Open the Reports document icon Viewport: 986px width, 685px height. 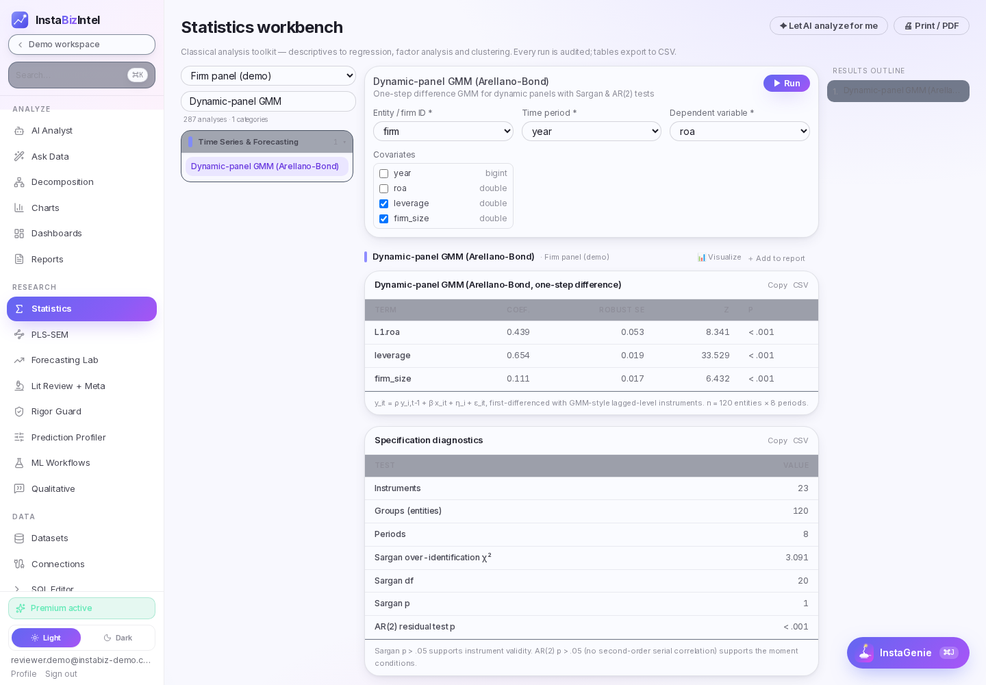point(19,259)
